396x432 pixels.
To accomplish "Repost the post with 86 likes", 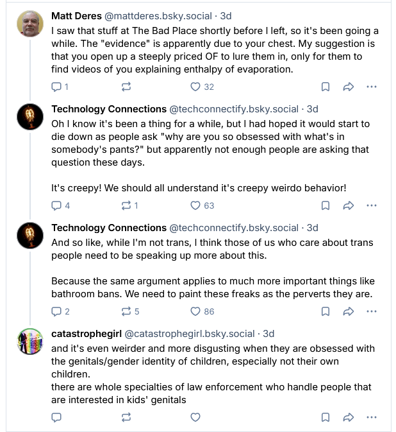I will (126, 311).
